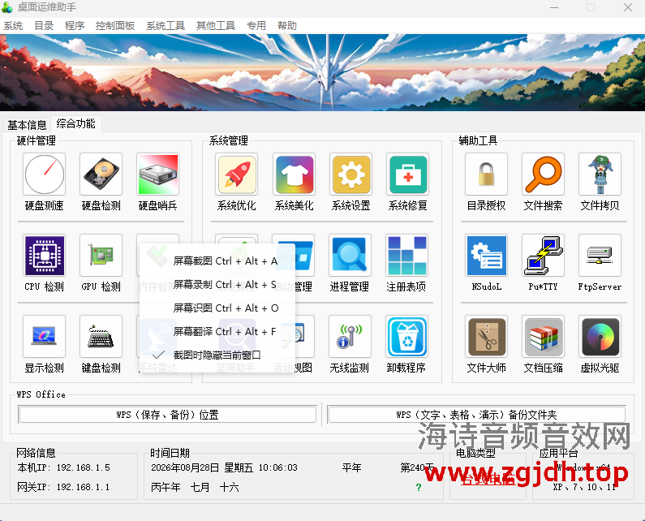Image resolution: width=645 pixels, height=521 pixels.
Task: Open the 键盘检测 keyboard test icon
Action: coord(101,336)
